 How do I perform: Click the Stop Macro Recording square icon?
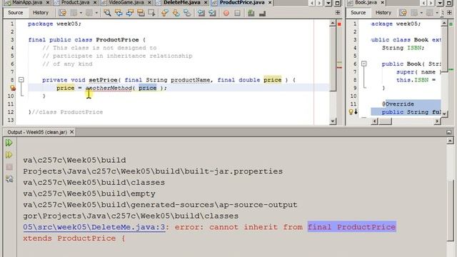tap(237, 13)
